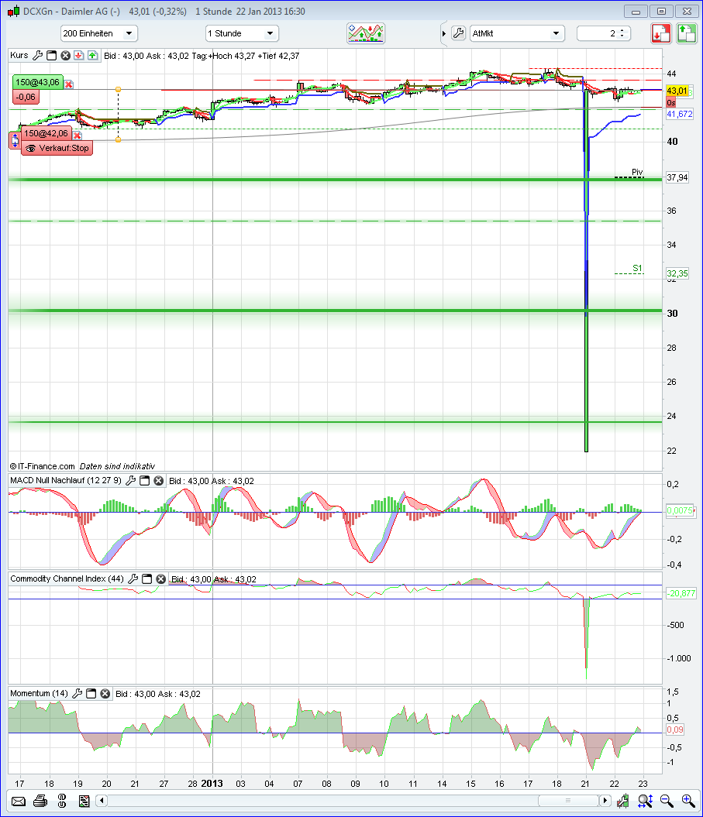Open Kurs panel wrench settings

37,55
